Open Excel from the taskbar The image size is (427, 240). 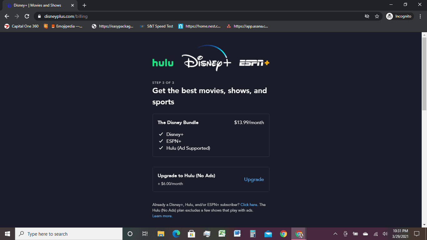click(x=222, y=234)
